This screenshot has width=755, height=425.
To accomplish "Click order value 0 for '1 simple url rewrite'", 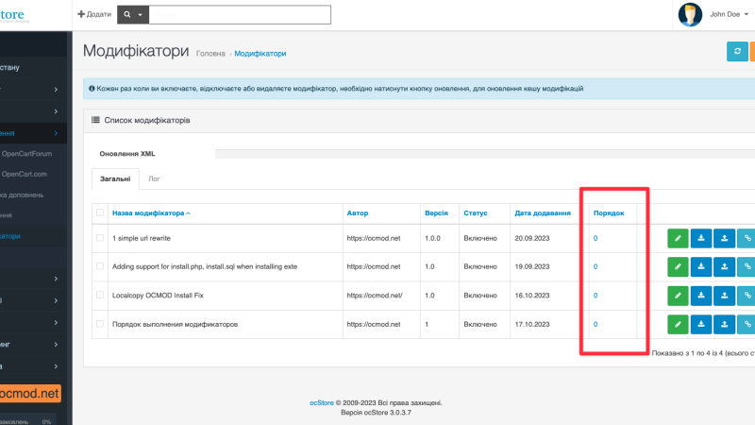I will (x=596, y=238).
